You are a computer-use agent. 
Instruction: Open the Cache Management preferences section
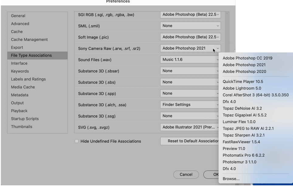tap(29, 40)
